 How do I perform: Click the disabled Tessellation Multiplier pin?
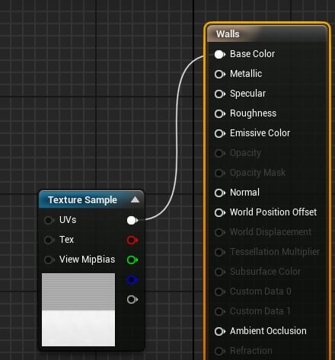pyautogui.click(x=220, y=252)
